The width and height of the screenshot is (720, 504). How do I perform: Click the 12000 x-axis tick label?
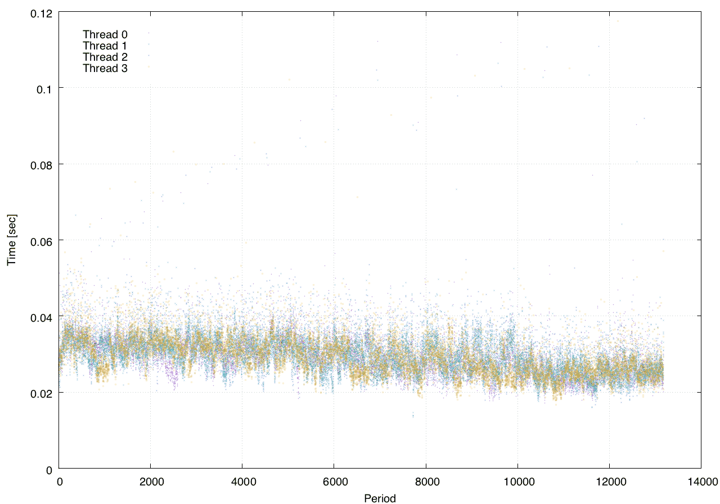(x=609, y=481)
